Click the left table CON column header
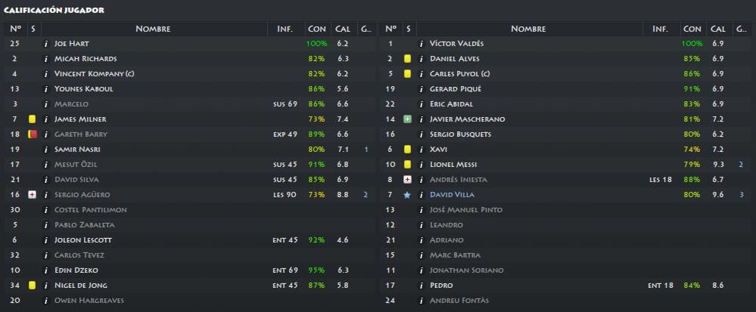The height and width of the screenshot is (312, 756). click(x=317, y=29)
